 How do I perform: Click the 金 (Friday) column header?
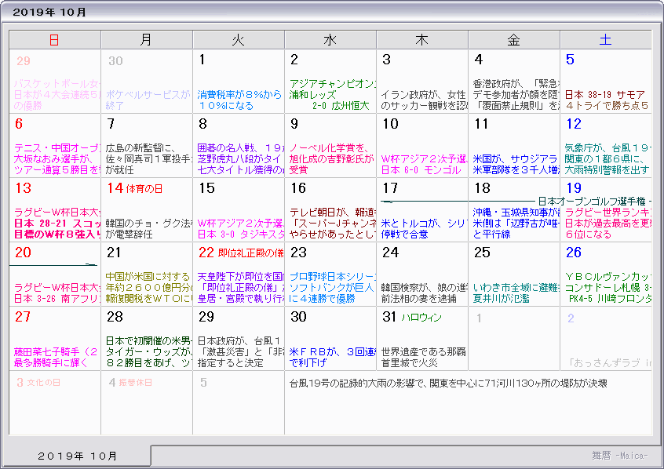coord(513,40)
